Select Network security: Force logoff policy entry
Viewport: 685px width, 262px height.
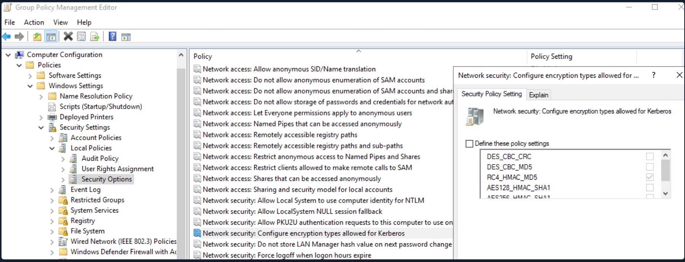coord(287,255)
